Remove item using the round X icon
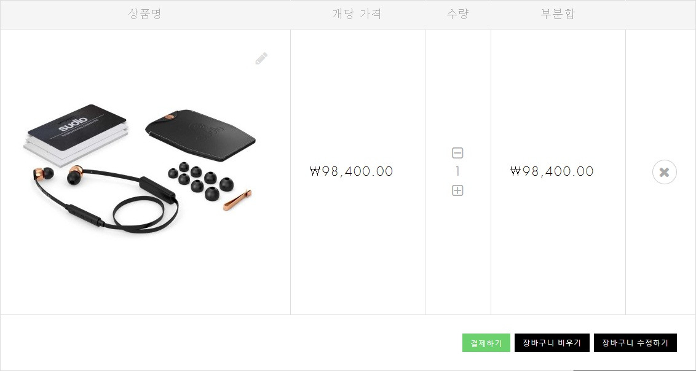 (x=665, y=172)
